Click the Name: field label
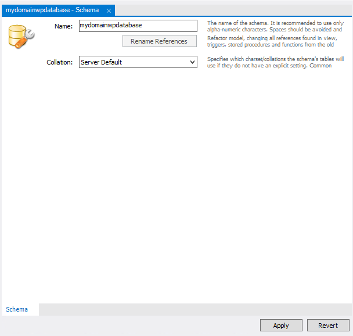 click(63, 26)
